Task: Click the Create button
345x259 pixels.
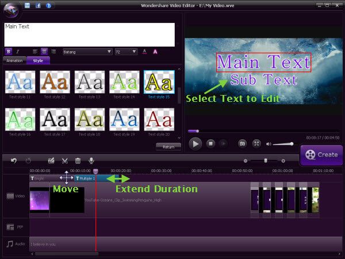Action: [321, 155]
